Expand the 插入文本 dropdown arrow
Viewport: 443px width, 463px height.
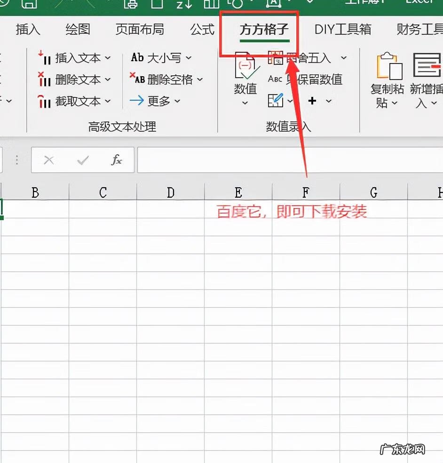coord(108,58)
